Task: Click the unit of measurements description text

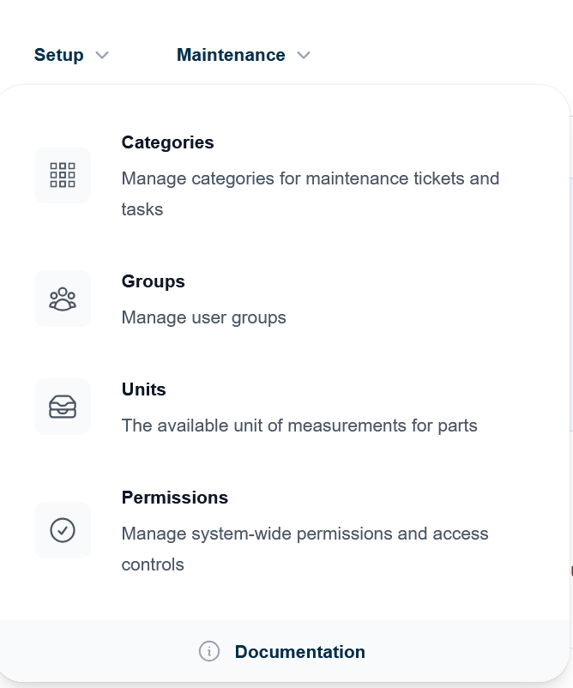Action: point(299,425)
